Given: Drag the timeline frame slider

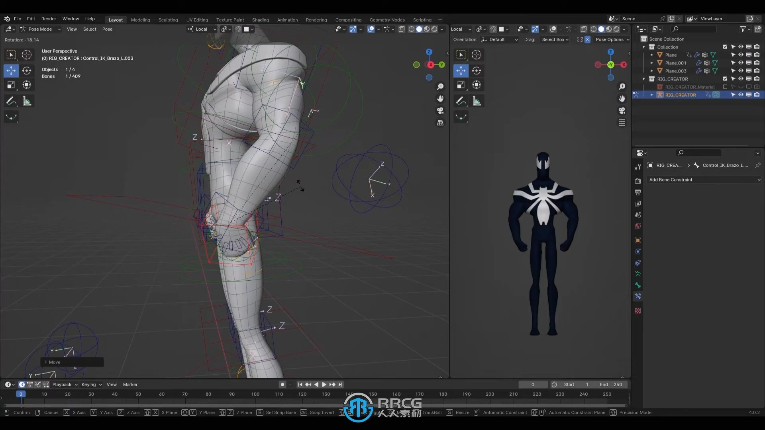Looking at the screenshot, I should coord(20,394).
